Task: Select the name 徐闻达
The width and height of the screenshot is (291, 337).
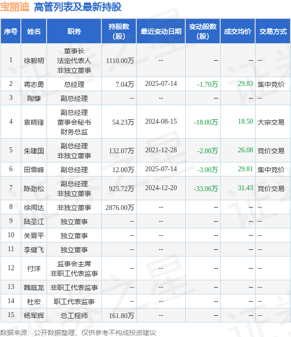Action: [x=34, y=208]
